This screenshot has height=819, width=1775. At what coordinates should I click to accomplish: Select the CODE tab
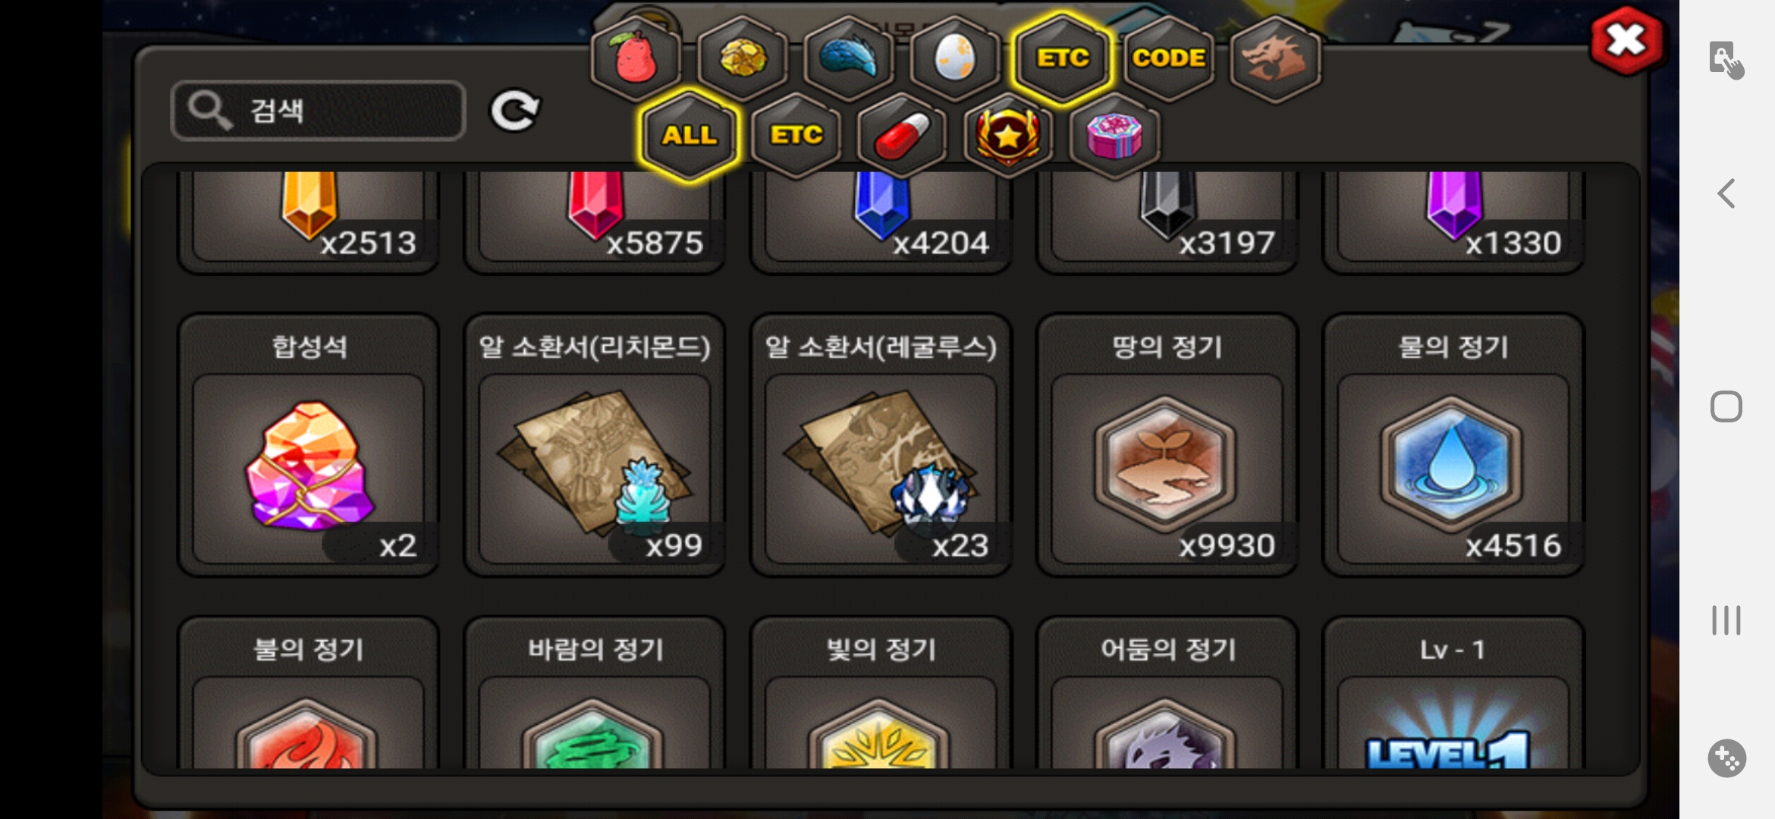1169,58
